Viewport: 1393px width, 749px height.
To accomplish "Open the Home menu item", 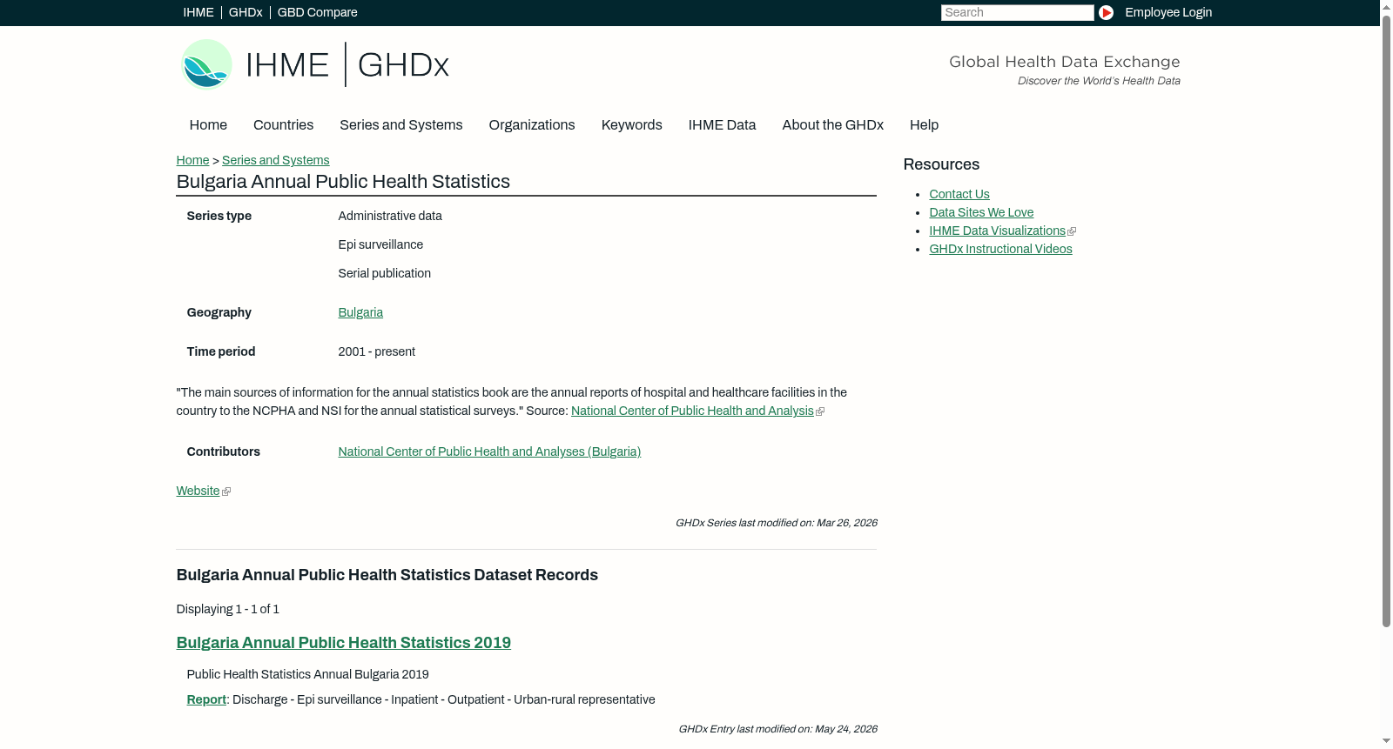I will click(x=208, y=125).
